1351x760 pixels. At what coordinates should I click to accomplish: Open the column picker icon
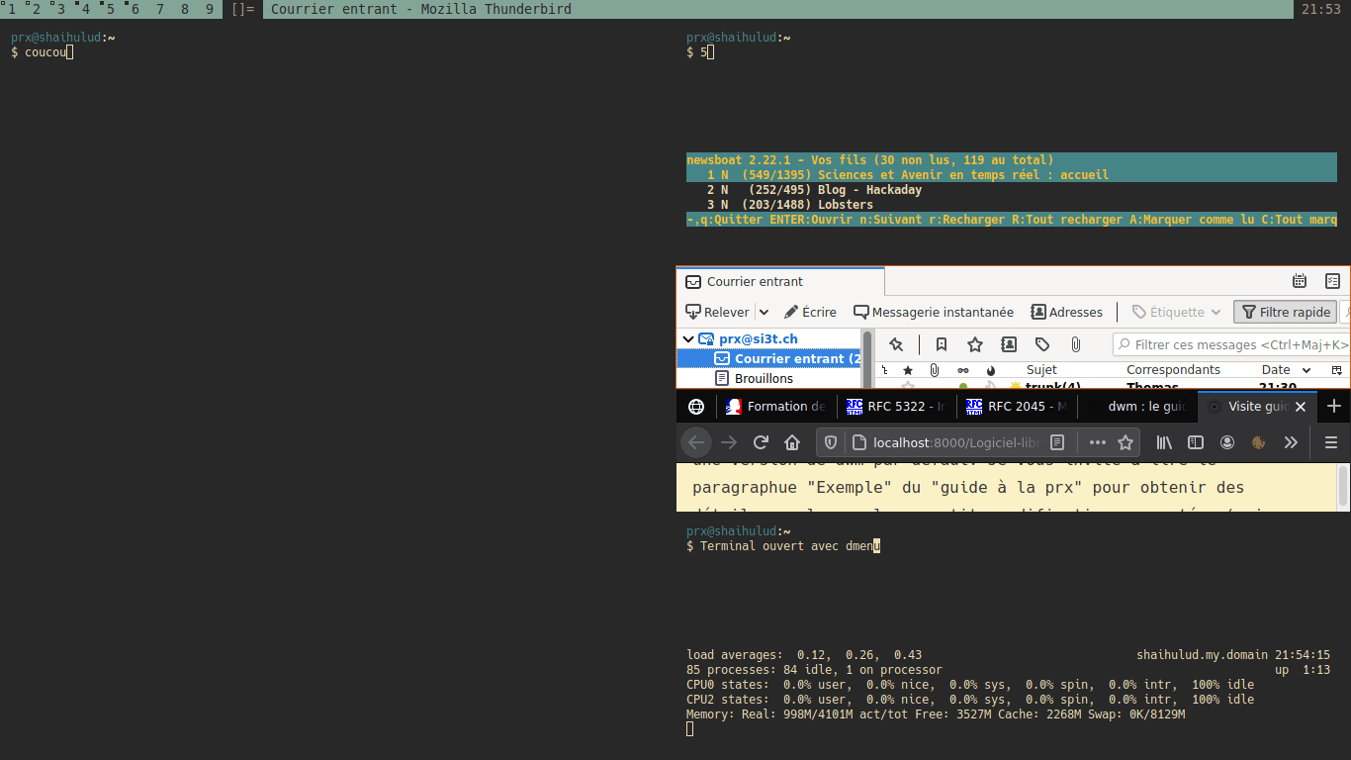pyautogui.click(x=1337, y=370)
